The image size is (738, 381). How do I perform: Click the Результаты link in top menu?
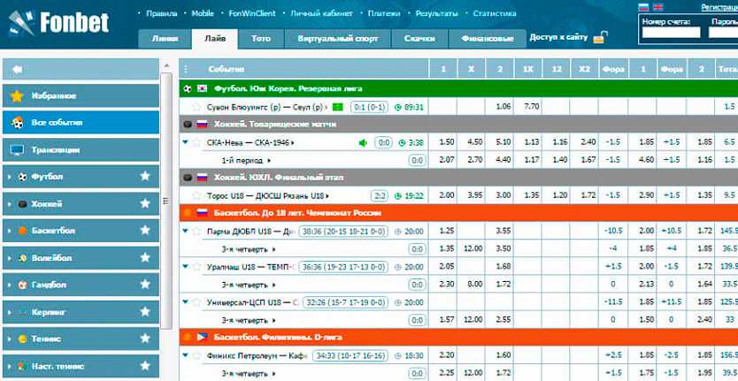pyautogui.click(x=436, y=14)
